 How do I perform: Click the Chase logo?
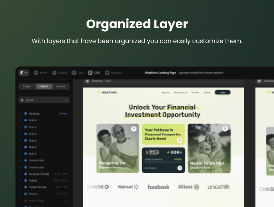98,187
